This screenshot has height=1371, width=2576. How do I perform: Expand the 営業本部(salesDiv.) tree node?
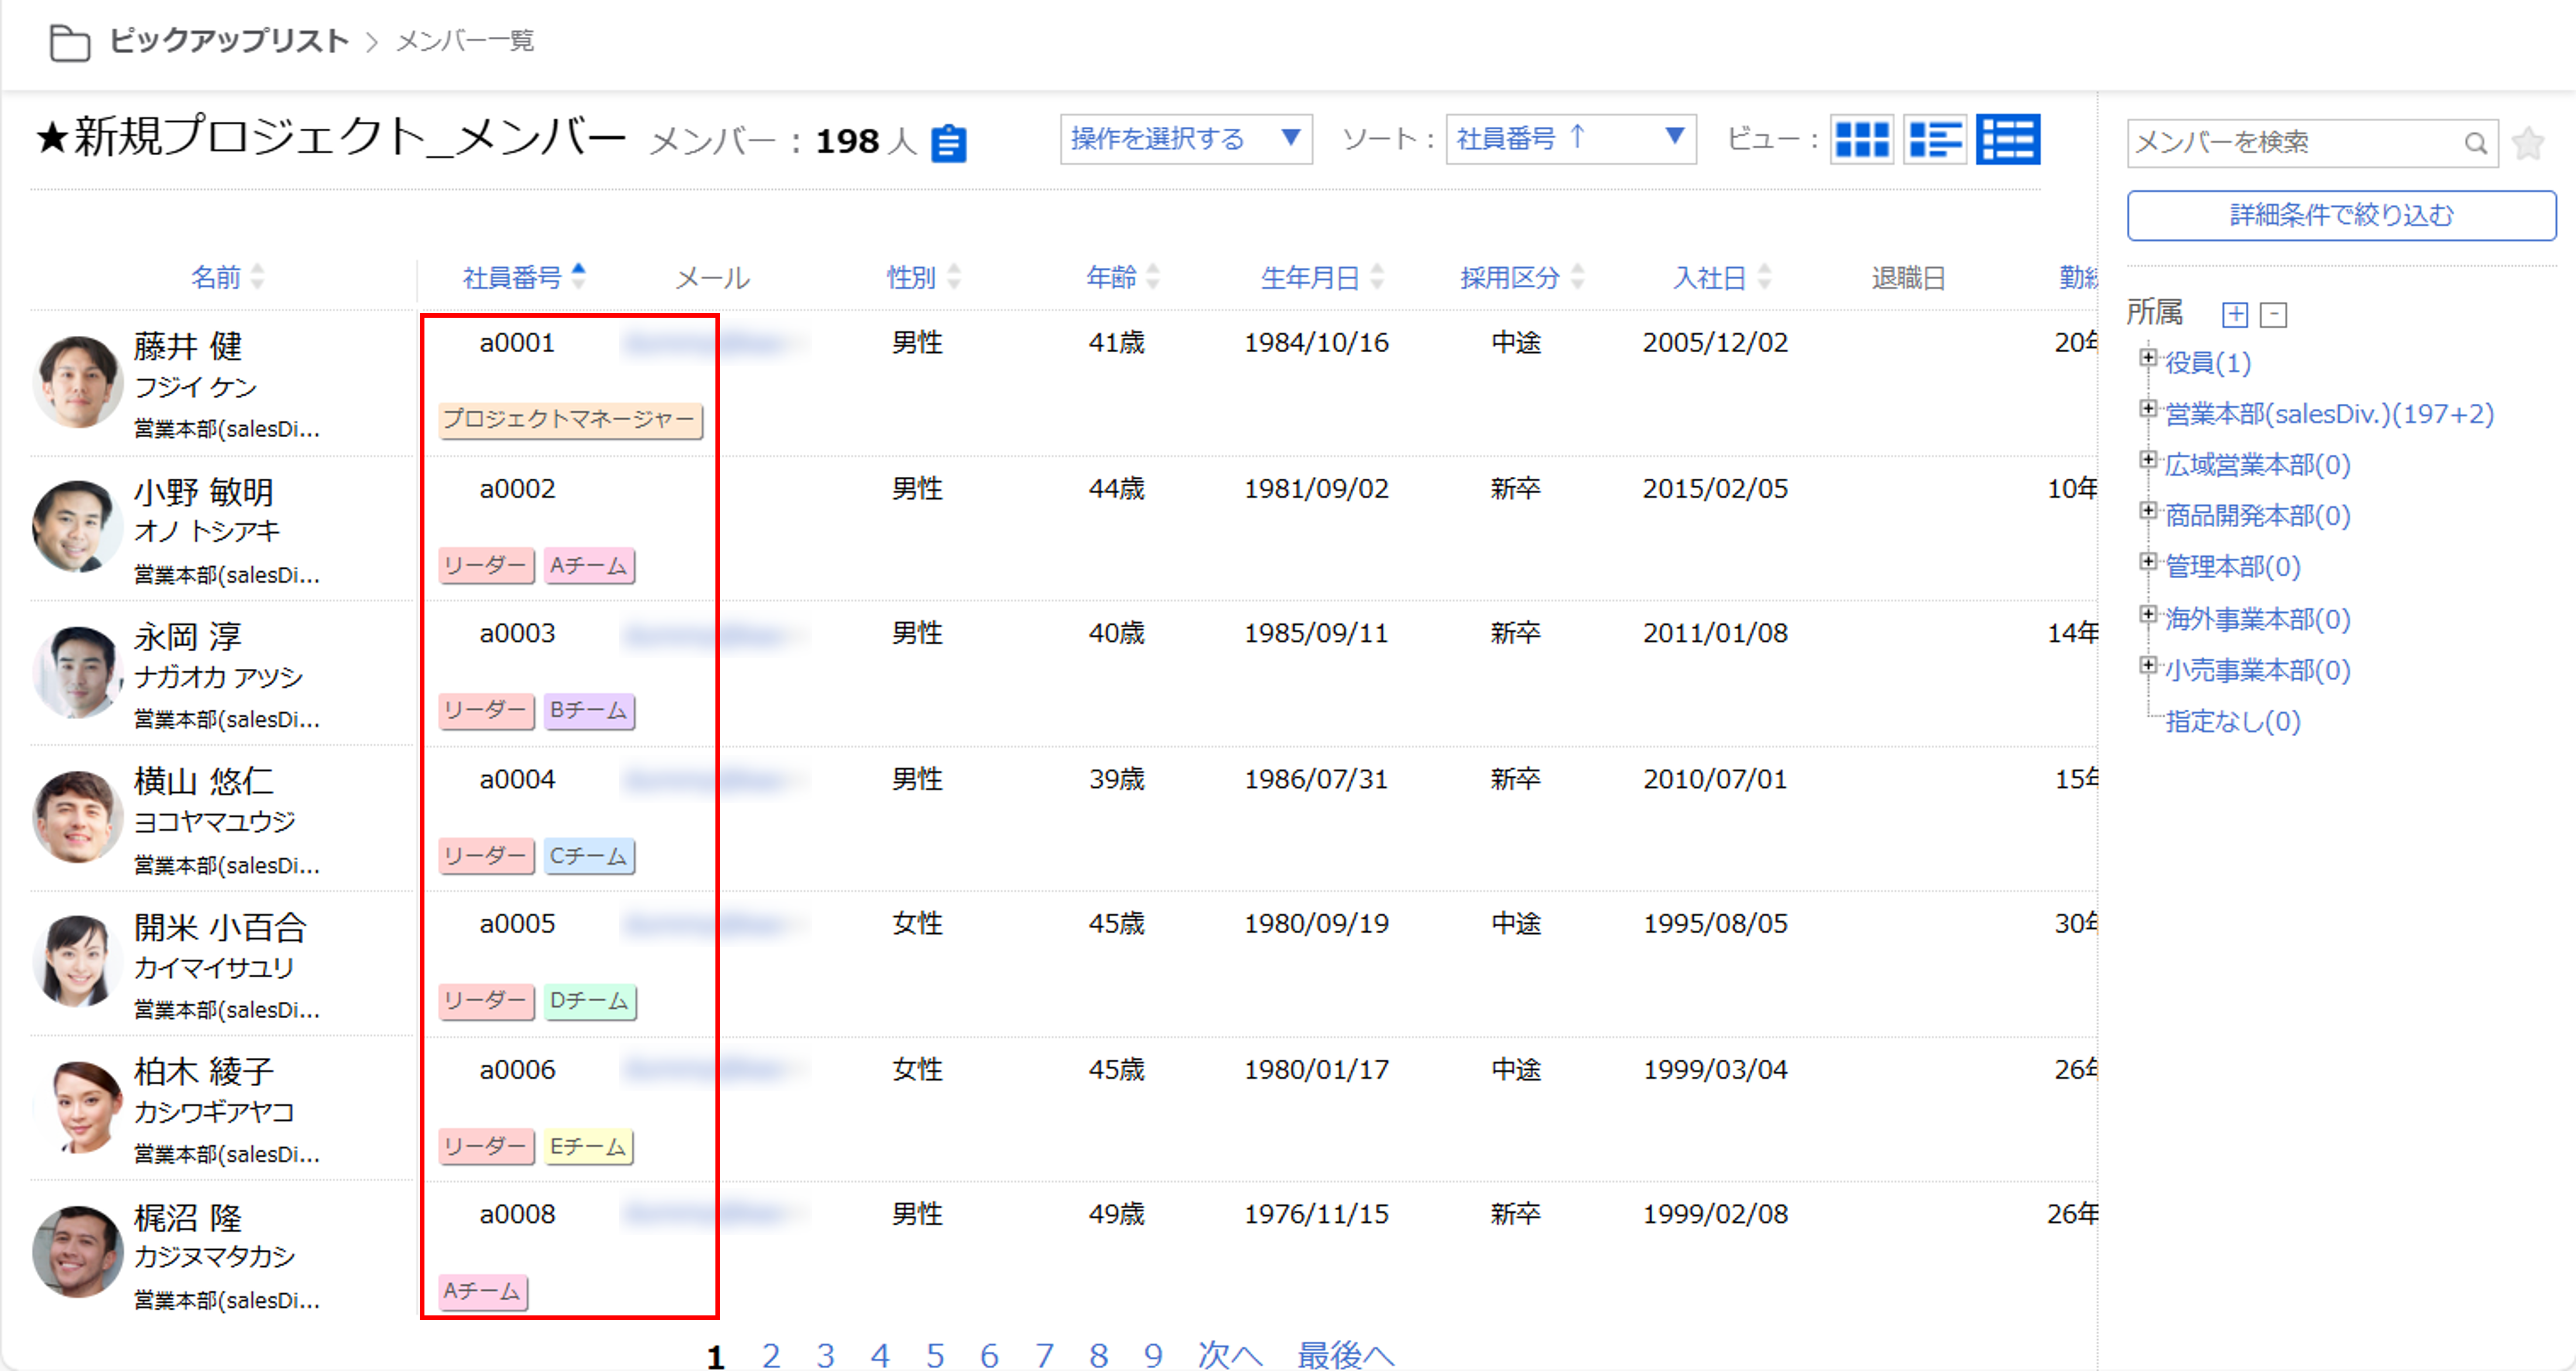tap(2147, 408)
